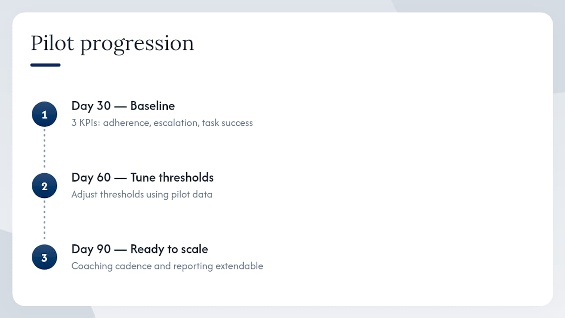Click the 'Day 60' text
The height and width of the screenshot is (318, 565).
pos(91,178)
